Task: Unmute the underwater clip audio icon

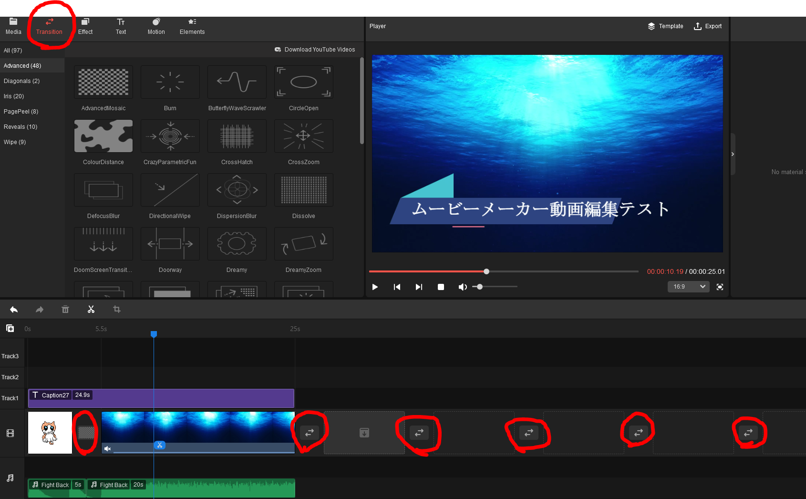Action: tap(108, 448)
